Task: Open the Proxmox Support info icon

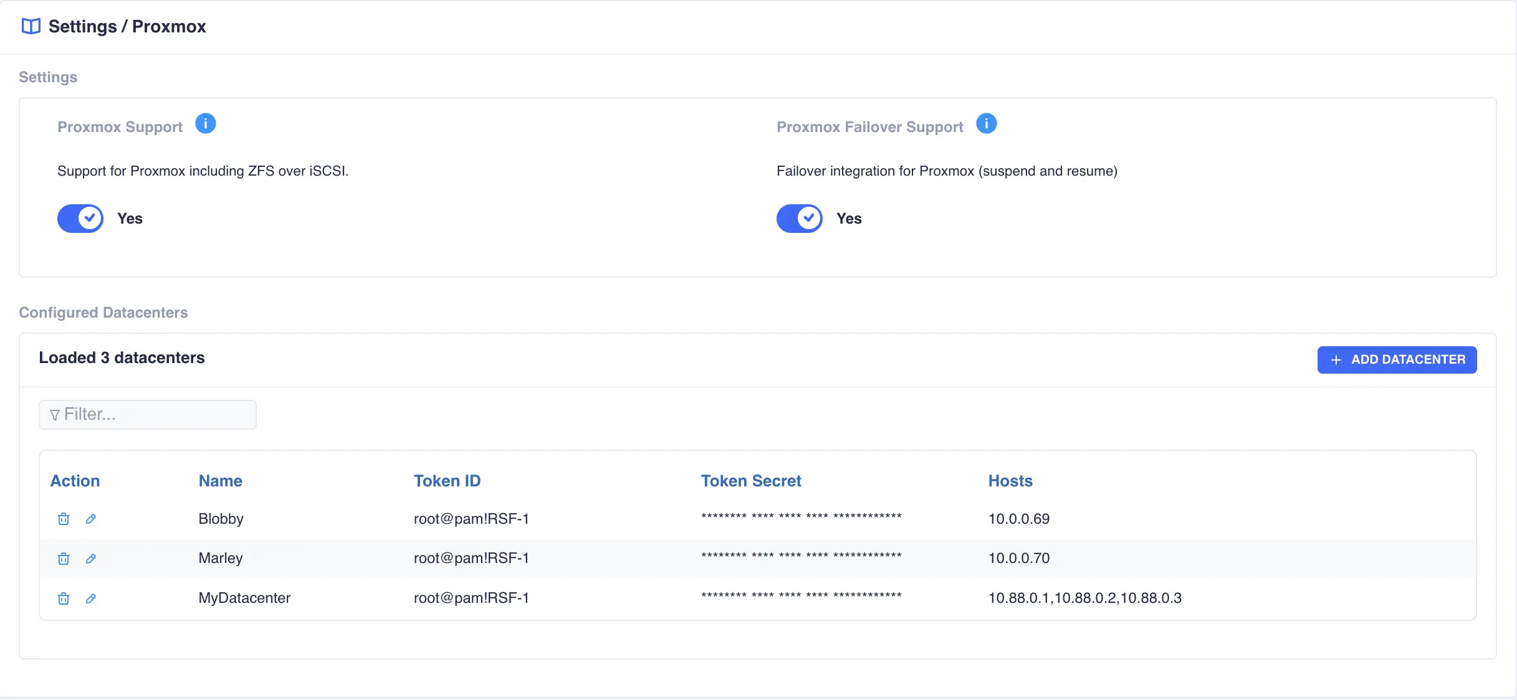Action: pos(206,124)
